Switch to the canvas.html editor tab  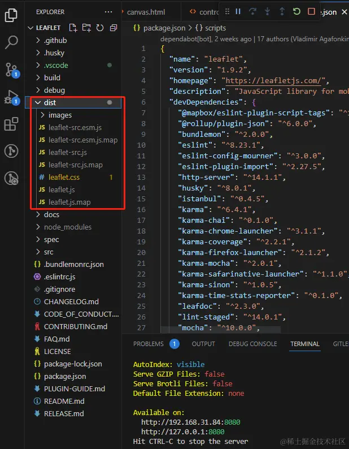coord(146,12)
